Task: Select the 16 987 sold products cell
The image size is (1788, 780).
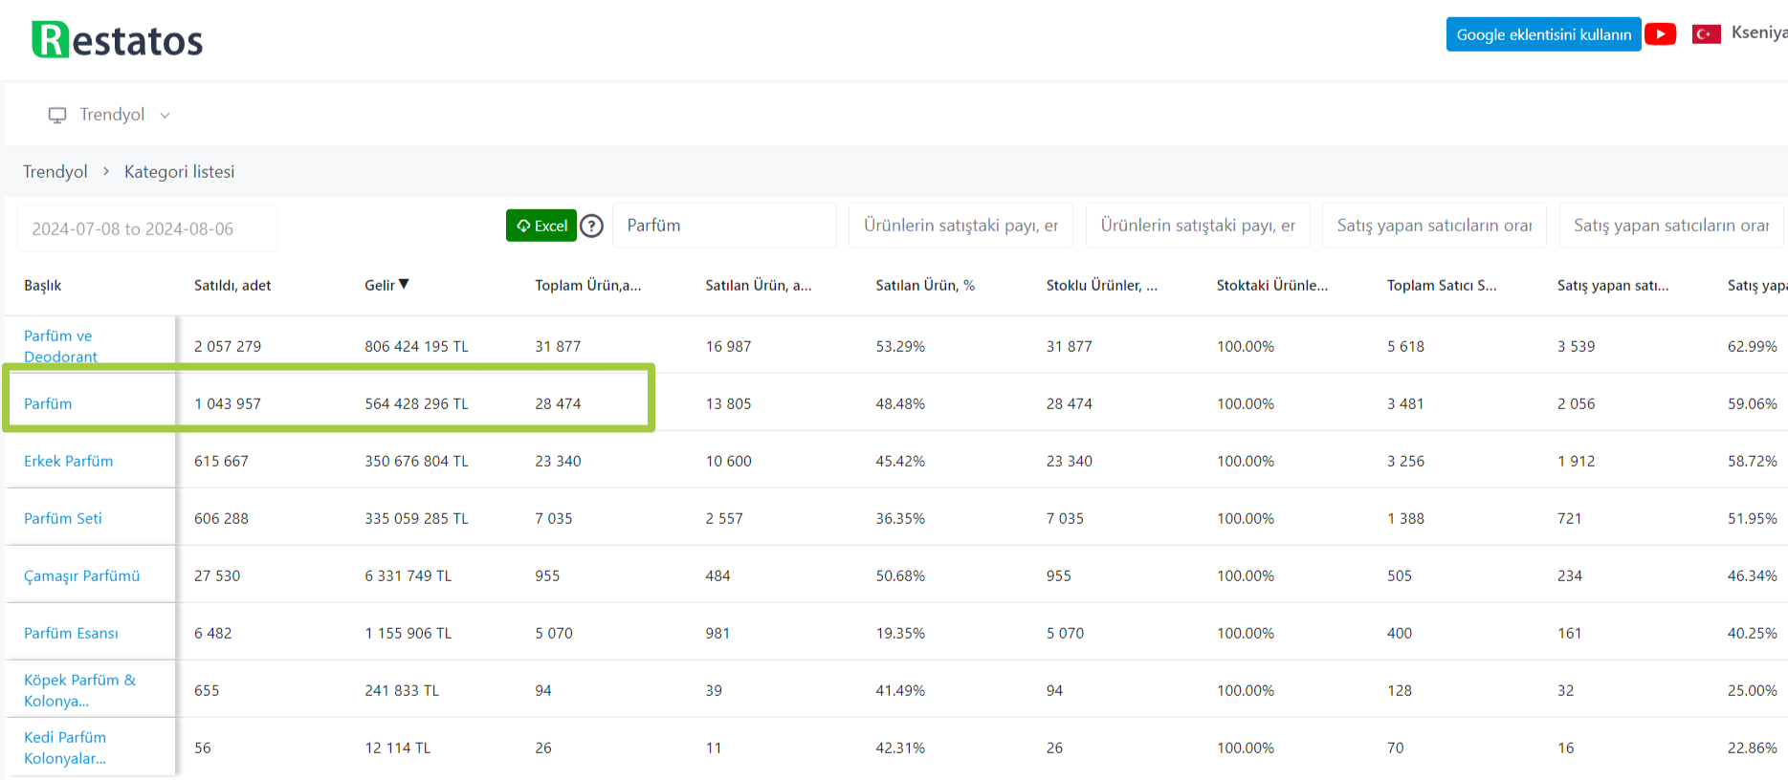Action: 728,346
